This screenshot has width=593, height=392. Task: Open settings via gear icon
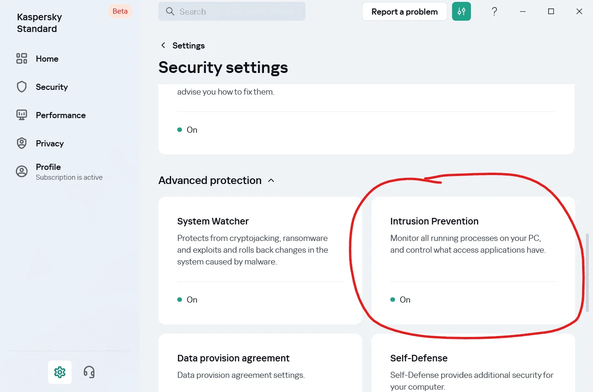[x=60, y=372]
